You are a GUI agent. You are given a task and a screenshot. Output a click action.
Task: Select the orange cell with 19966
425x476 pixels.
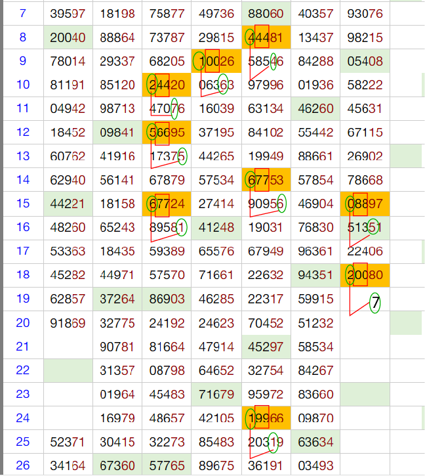click(266, 418)
